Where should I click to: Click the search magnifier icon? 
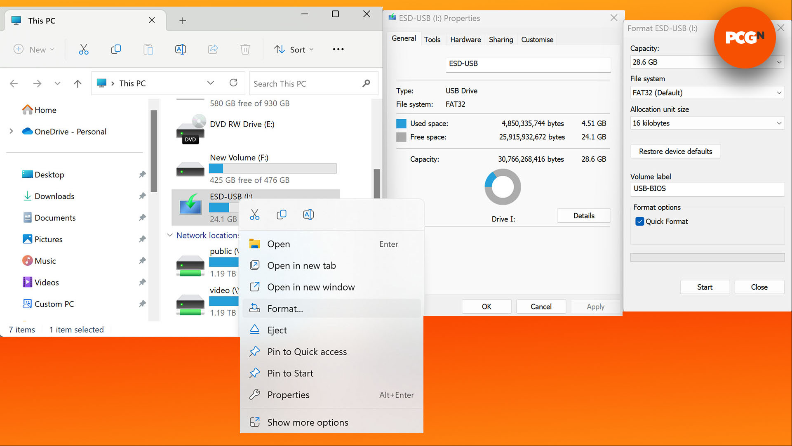(x=366, y=83)
